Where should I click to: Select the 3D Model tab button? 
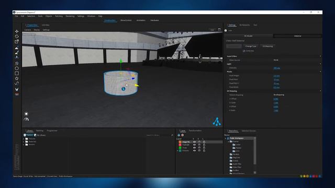[249, 36]
